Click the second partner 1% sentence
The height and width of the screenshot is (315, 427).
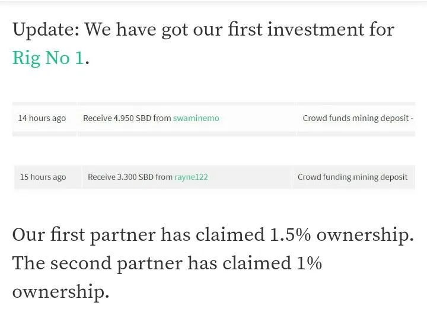(x=167, y=278)
